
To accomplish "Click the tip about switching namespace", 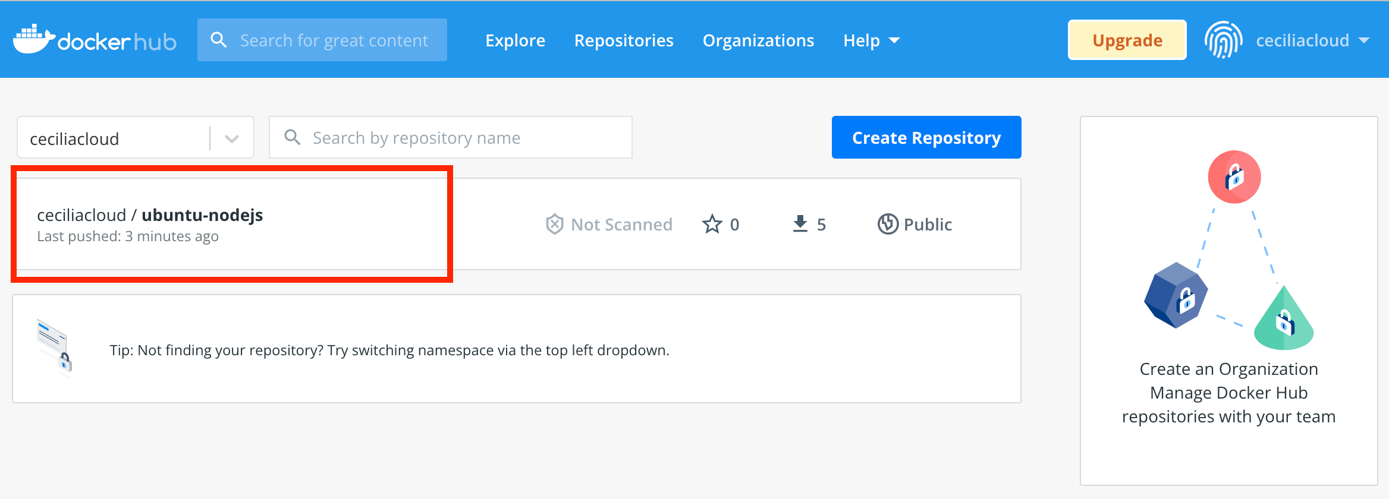I will pos(389,350).
